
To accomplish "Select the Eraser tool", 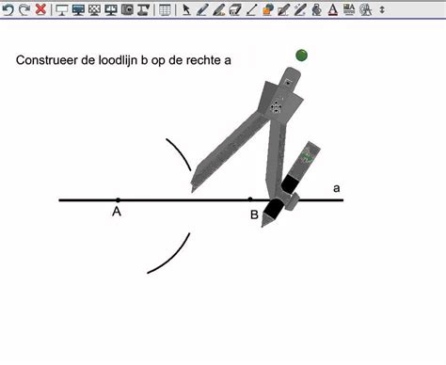I will point(235,10).
